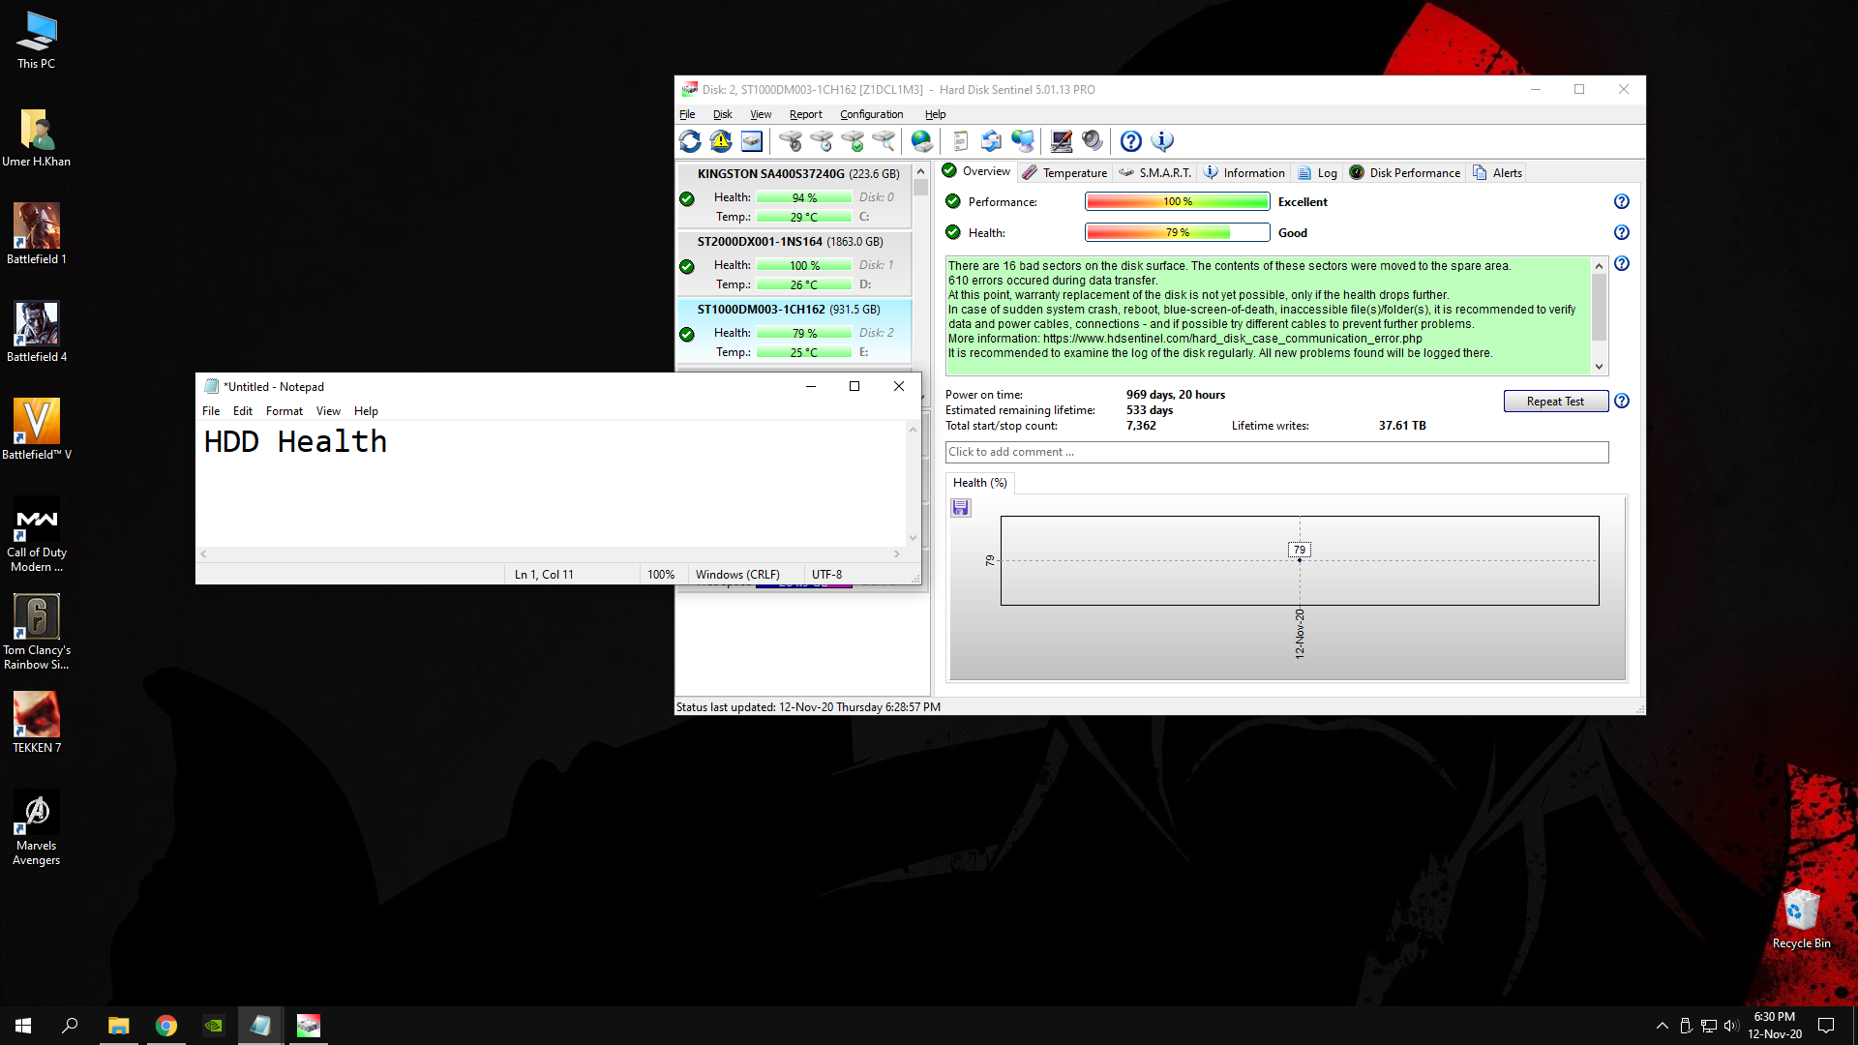
Task: Select the KINGSTON SA400S37240G disk entry
Action: tap(794, 195)
